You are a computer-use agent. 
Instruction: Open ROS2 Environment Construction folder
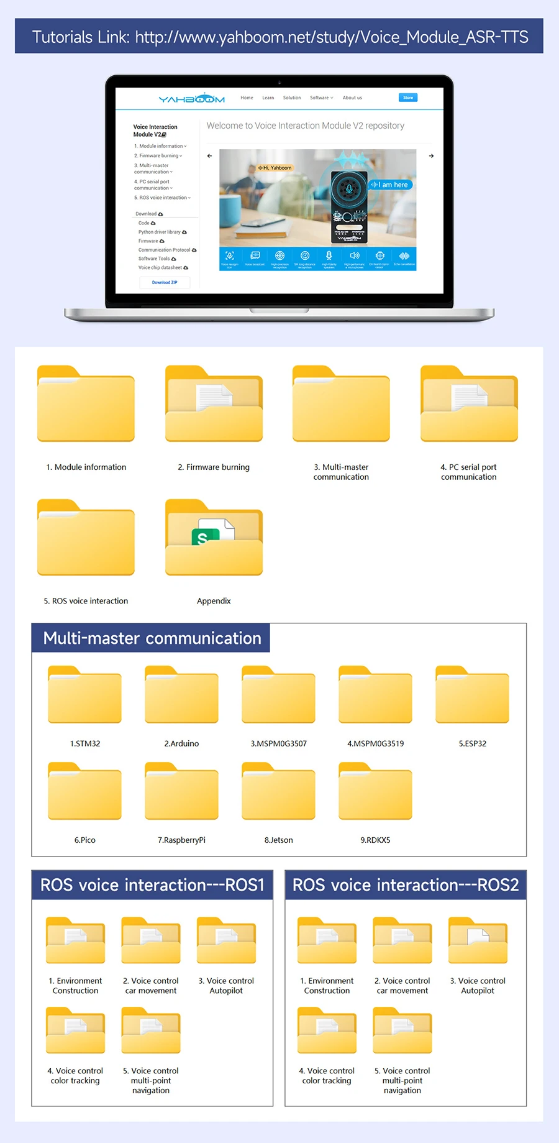pos(327,940)
